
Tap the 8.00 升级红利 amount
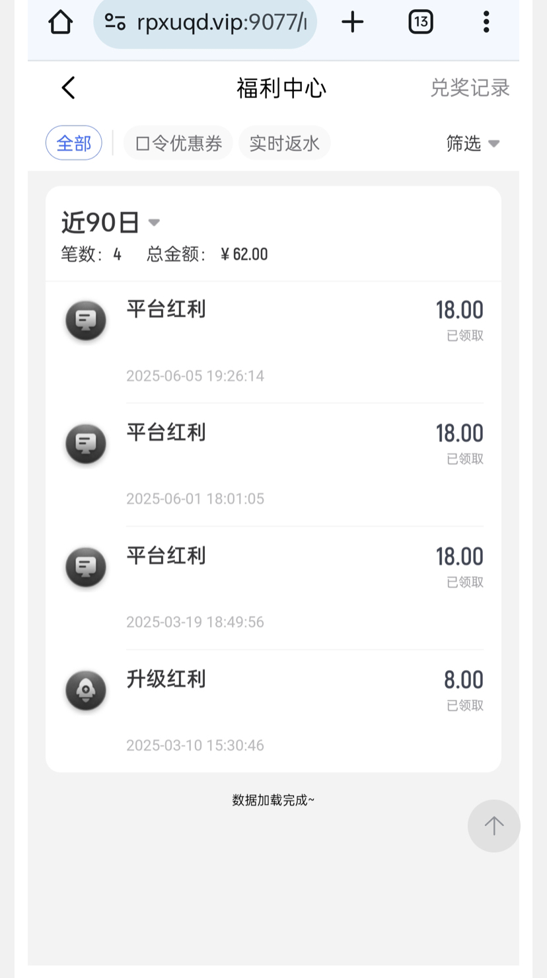[463, 680]
